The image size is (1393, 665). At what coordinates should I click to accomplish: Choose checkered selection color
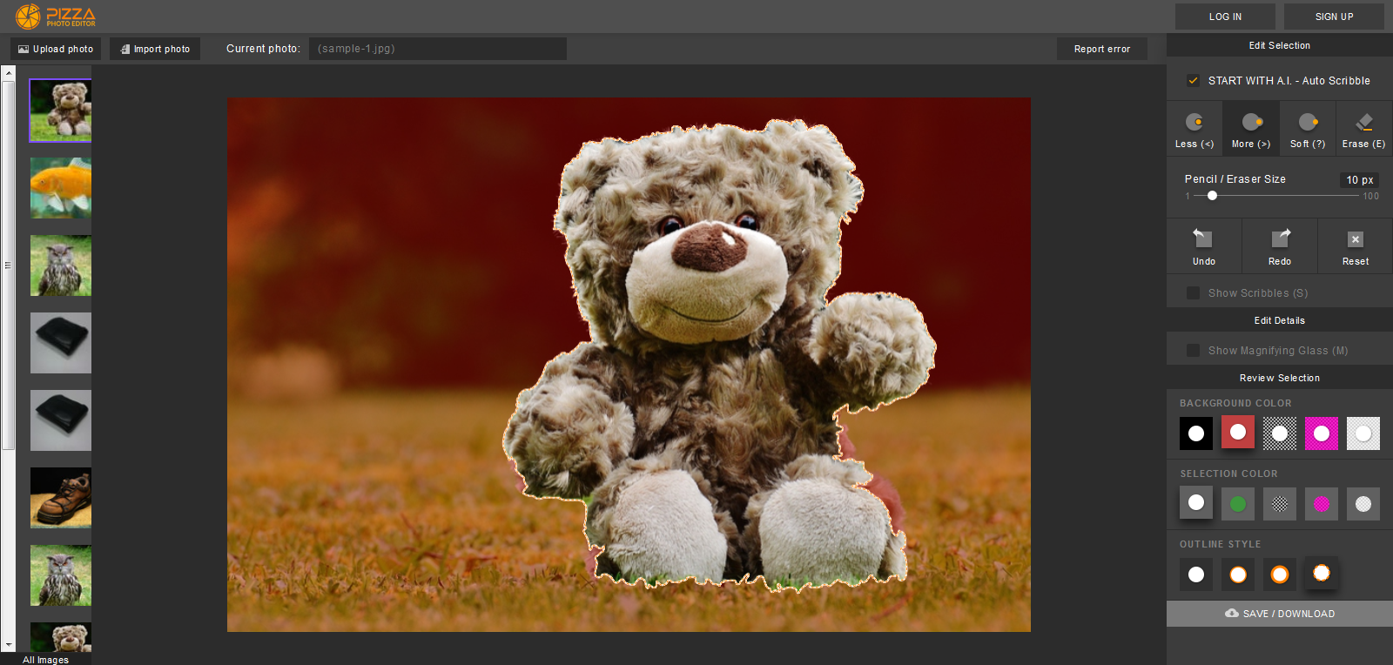coord(1280,504)
